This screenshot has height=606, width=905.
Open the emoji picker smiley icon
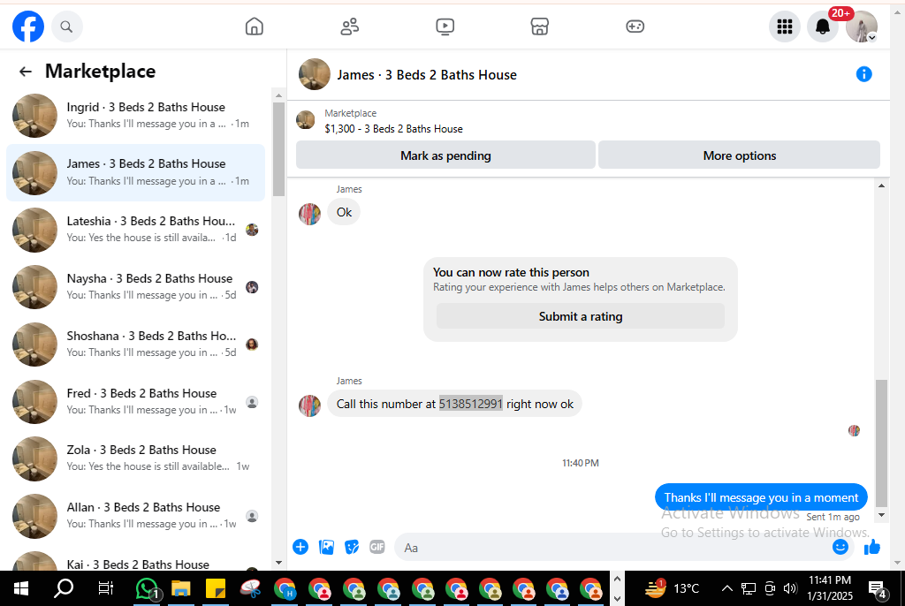click(x=840, y=547)
